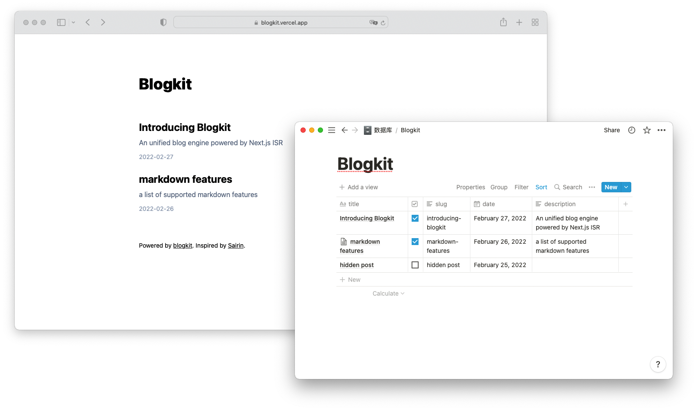Open database toolbar more options dots

click(592, 187)
